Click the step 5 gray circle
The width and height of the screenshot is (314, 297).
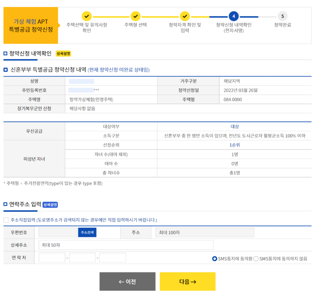click(283, 16)
